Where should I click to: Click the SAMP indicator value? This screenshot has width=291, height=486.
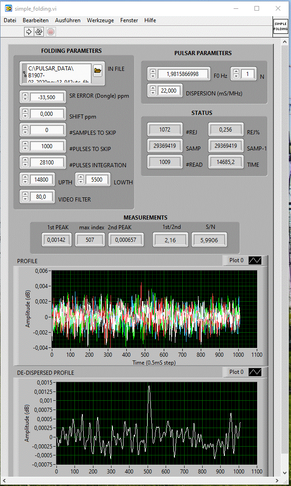[165, 145]
